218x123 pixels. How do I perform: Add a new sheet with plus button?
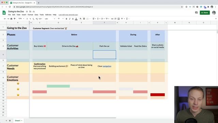click(x=6, y=121)
